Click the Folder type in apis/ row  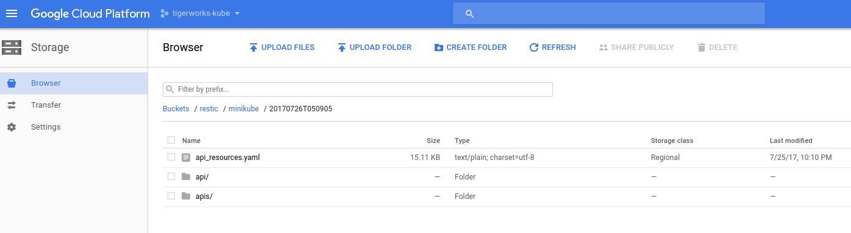[465, 196]
